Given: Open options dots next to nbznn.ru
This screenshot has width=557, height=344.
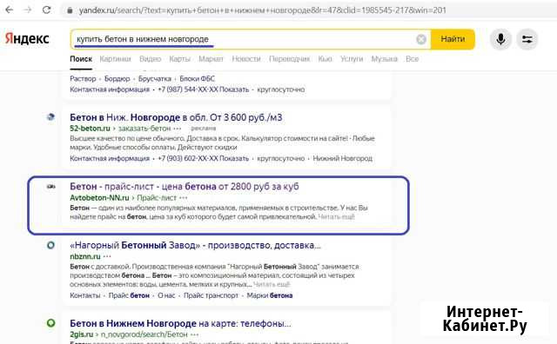Looking at the screenshot, I should (x=107, y=256).
